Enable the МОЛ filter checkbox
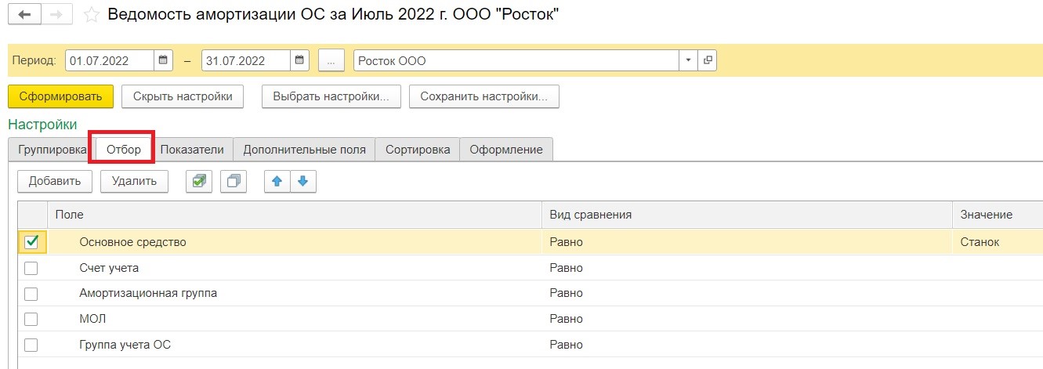Viewport: 1043px width, 369px height. pyautogui.click(x=31, y=319)
